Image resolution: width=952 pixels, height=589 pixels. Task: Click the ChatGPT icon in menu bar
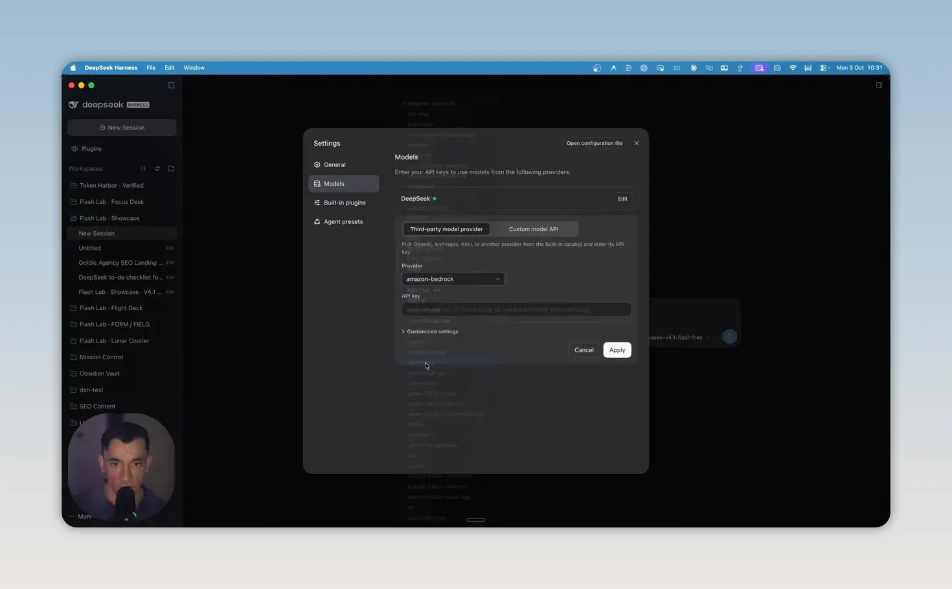(x=644, y=68)
